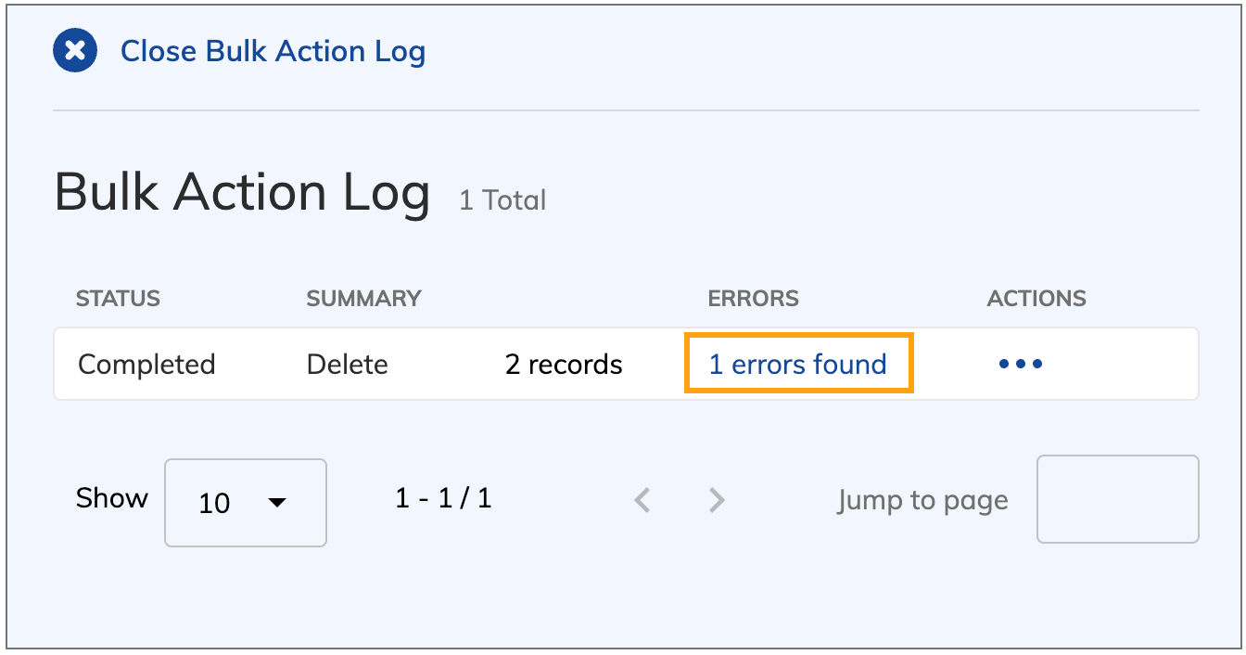Click the dropdown arrow beside the Show value
The width and height of the screenshot is (1246, 655).
tap(275, 503)
